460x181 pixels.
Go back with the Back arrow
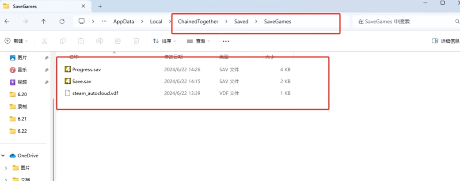(x=7, y=21)
